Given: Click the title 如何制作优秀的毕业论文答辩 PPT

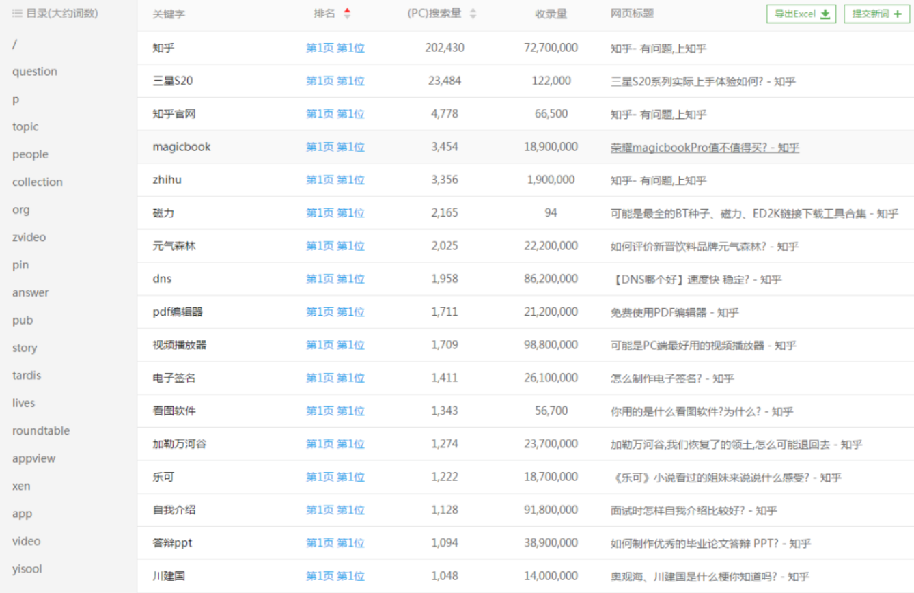Looking at the screenshot, I should click(x=710, y=544).
